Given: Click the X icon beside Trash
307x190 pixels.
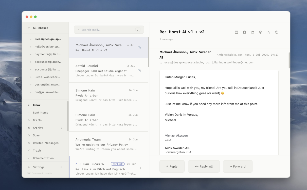Looking at the screenshot, I should click(29, 150).
